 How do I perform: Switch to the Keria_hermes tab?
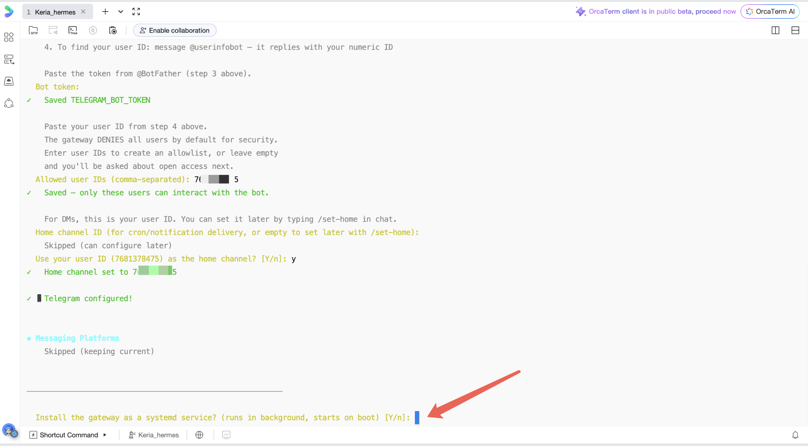pos(55,12)
